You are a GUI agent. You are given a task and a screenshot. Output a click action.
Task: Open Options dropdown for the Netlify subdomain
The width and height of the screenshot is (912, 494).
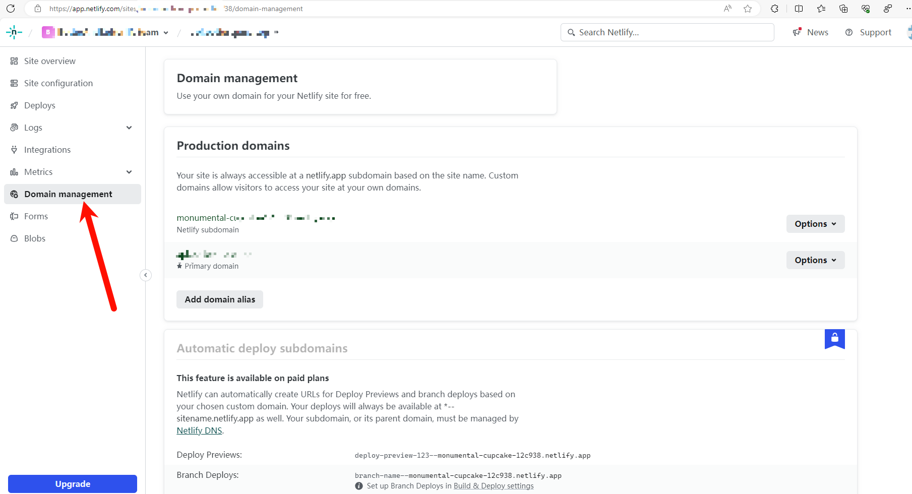(815, 223)
